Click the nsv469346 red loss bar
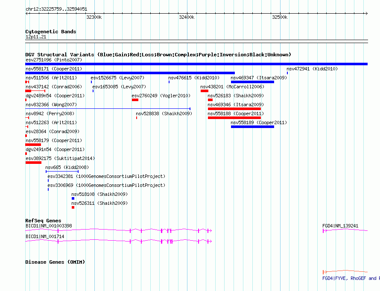Screen dimensions: 380x291 [234, 109]
